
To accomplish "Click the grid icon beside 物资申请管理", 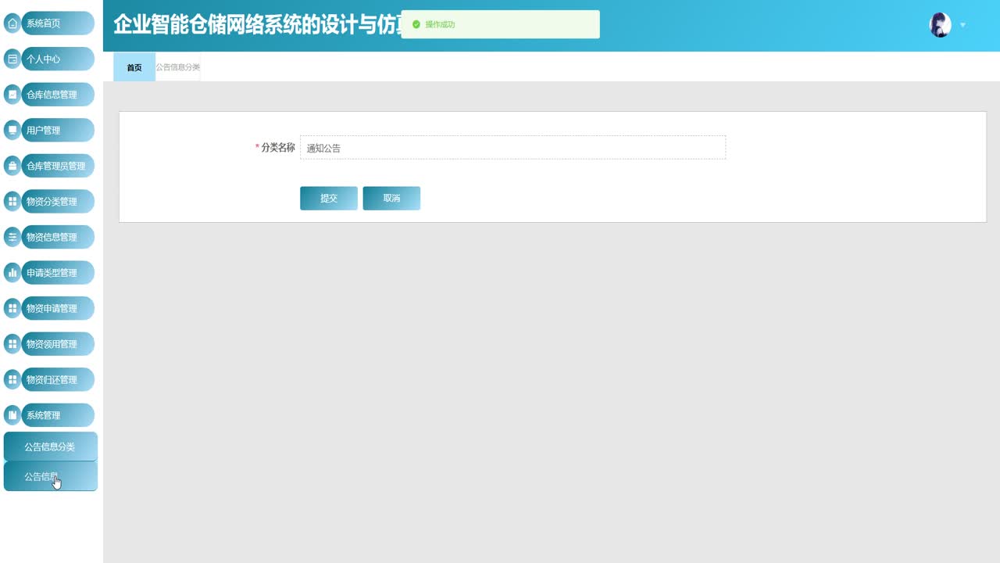I will (12, 308).
